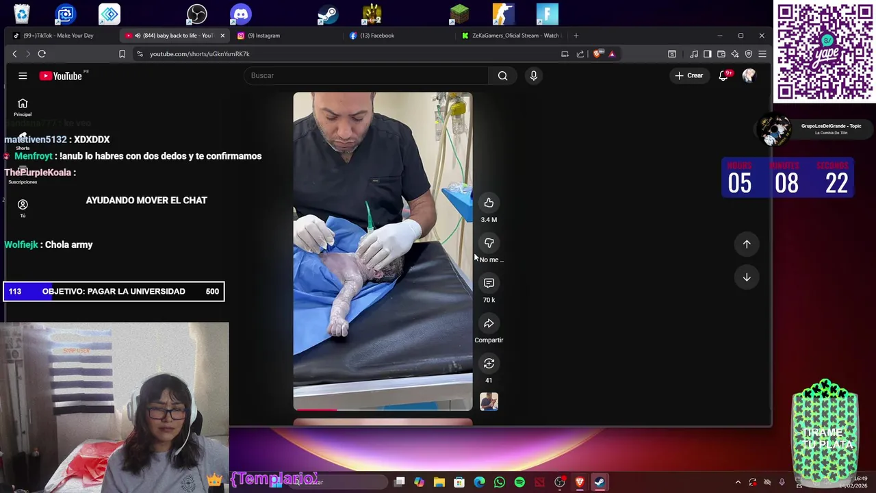The width and height of the screenshot is (876, 493).
Task: Like the YouTube short with thumbs up
Action: [489, 203]
